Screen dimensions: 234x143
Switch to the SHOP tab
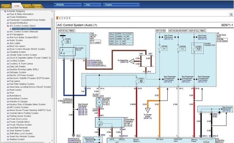(x=6, y=6)
